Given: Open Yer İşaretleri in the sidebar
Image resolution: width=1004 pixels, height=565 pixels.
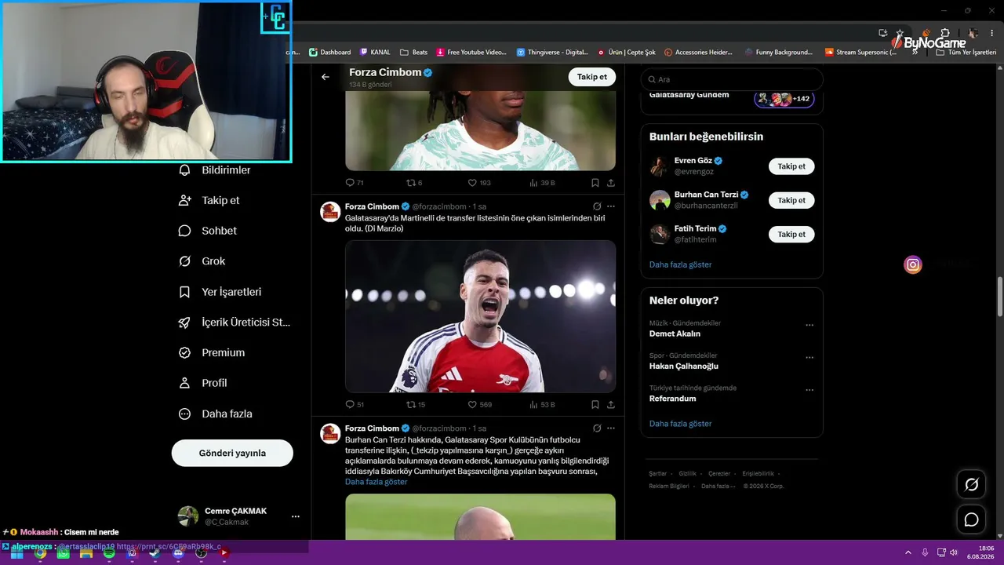Looking at the screenshot, I should point(220,292).
